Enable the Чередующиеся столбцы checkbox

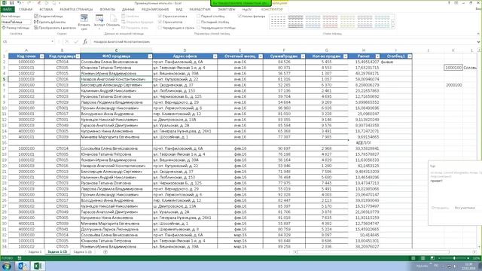click(x=199, y=28)
